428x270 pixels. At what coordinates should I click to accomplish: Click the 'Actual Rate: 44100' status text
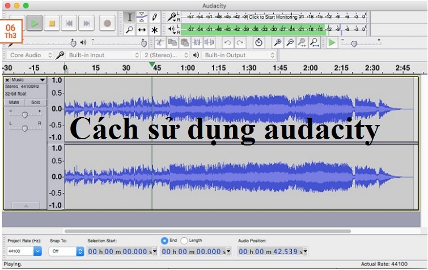(384, 264)
